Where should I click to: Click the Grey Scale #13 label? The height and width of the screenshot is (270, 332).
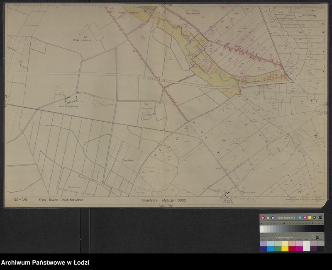point(286,217)
